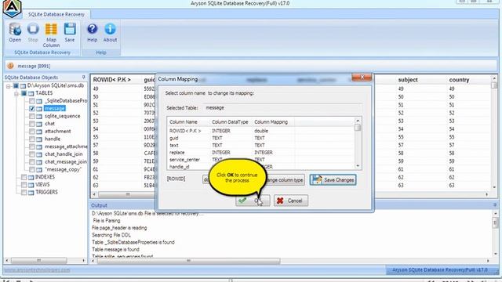Check the chat_message_join table checkbox
This screenshot has width=502, height=282.
pyautogui.click(x=31, y=162)
